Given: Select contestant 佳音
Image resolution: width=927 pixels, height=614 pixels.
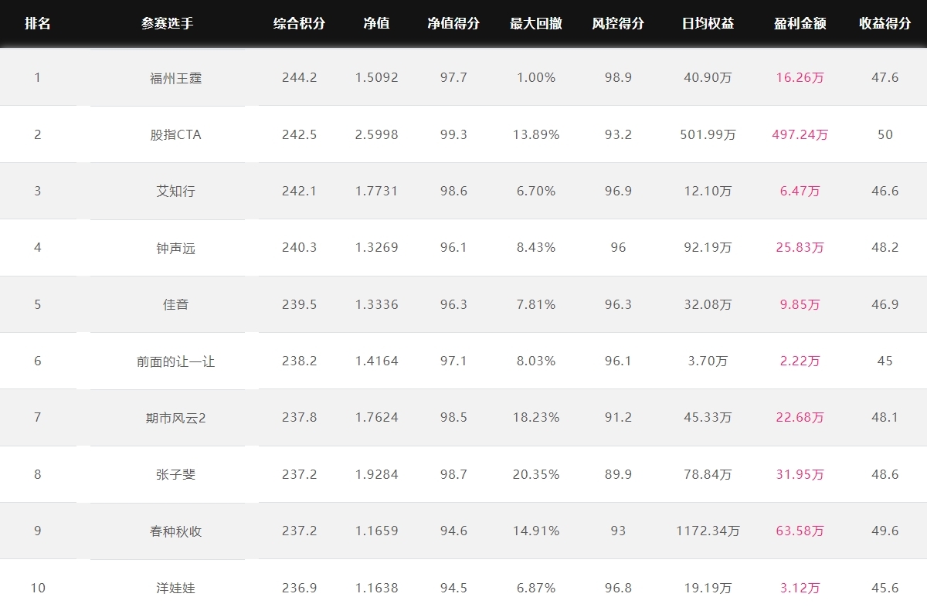Looking at the screenshot, I should (175, 304).
